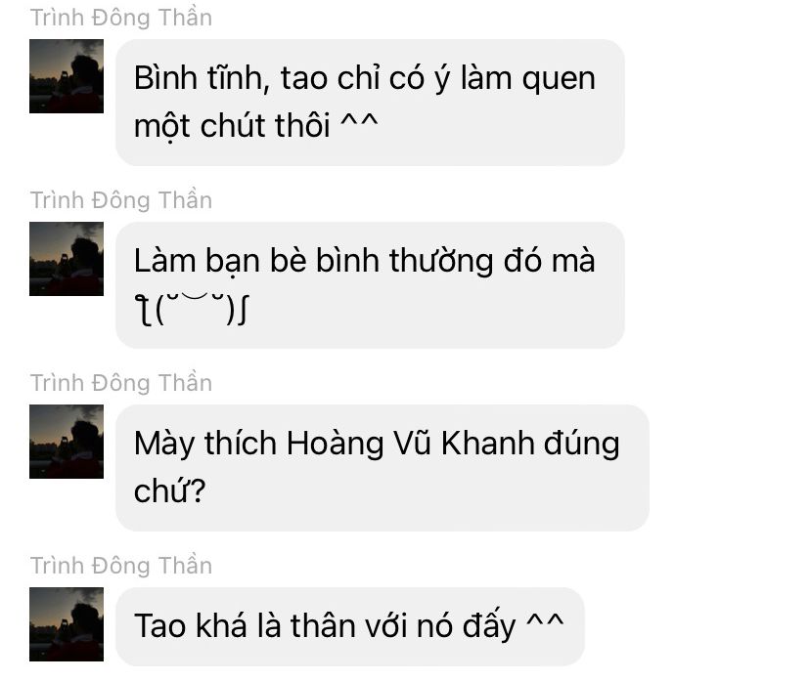
Task: Select avatar beside "Mày thích Hoàng Vũ Khanh" message
Action: [x=67, y=441]
